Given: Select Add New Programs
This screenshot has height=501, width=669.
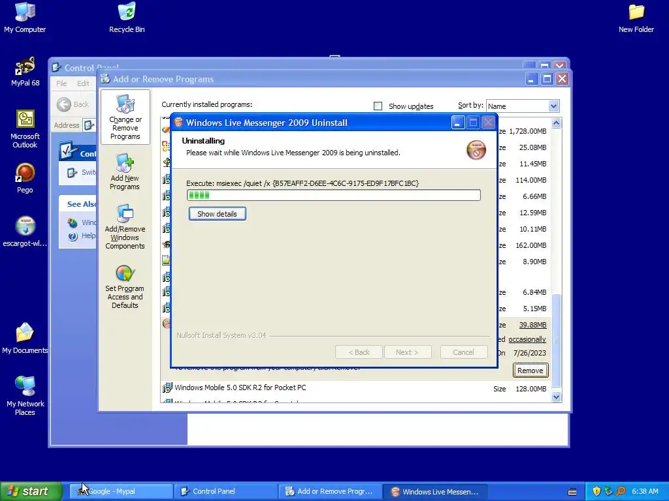Looking at the screenshot, I should pos(125,172).
